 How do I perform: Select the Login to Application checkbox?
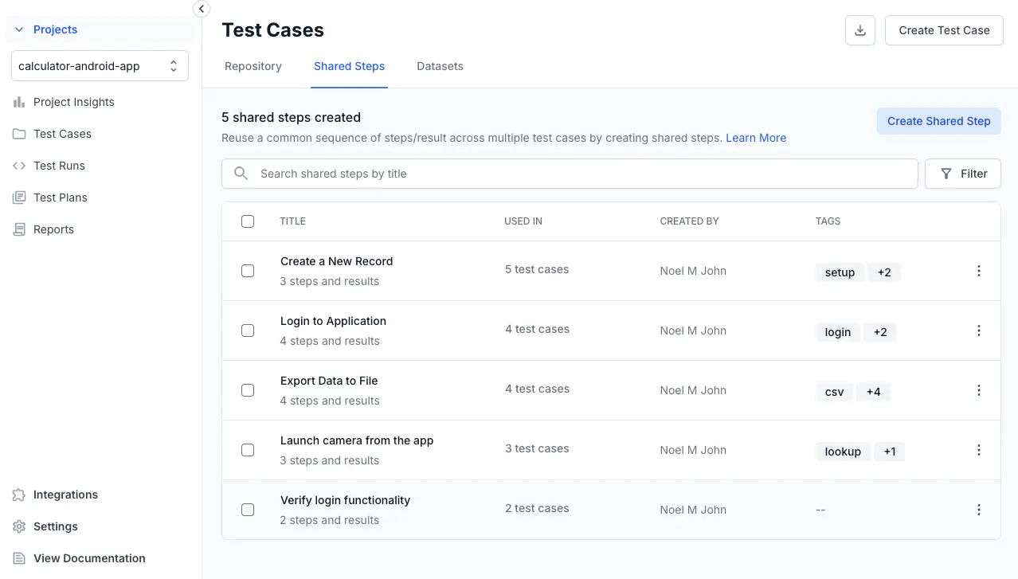[x=248, y=331]
